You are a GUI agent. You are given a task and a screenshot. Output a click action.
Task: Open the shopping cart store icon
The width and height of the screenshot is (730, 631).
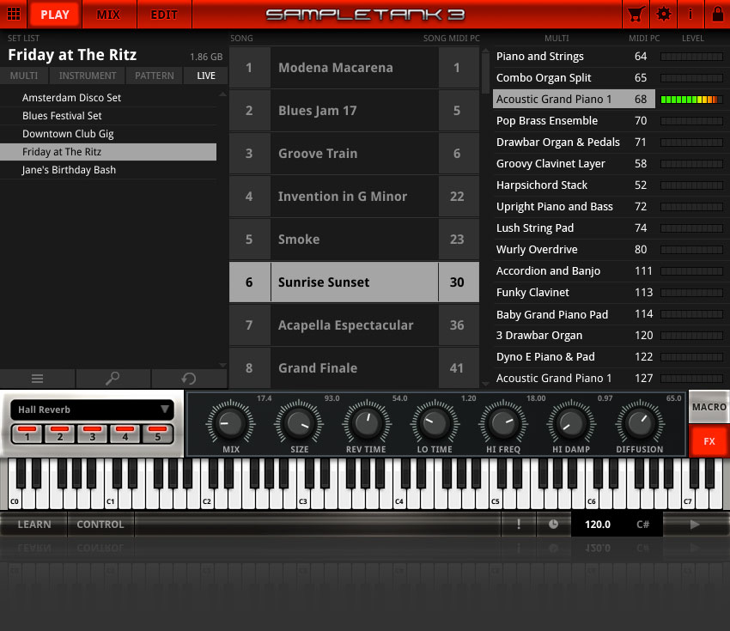(x=636, y=14)
